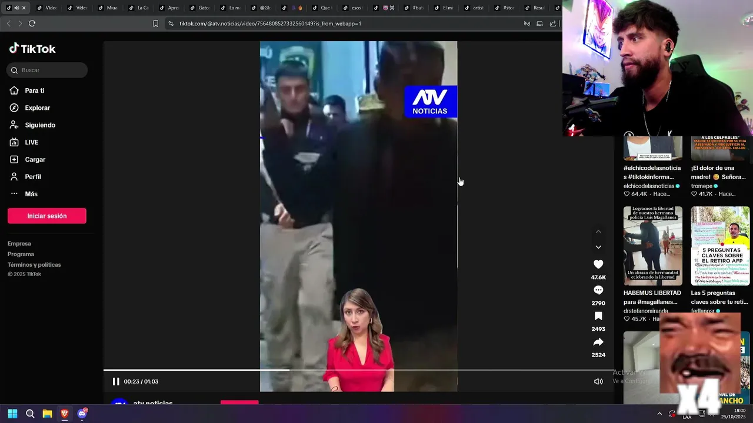Open the Luis Magallanes libertad video thumbnail
Viewport: 753px width, 423px height.
point(653,246)
